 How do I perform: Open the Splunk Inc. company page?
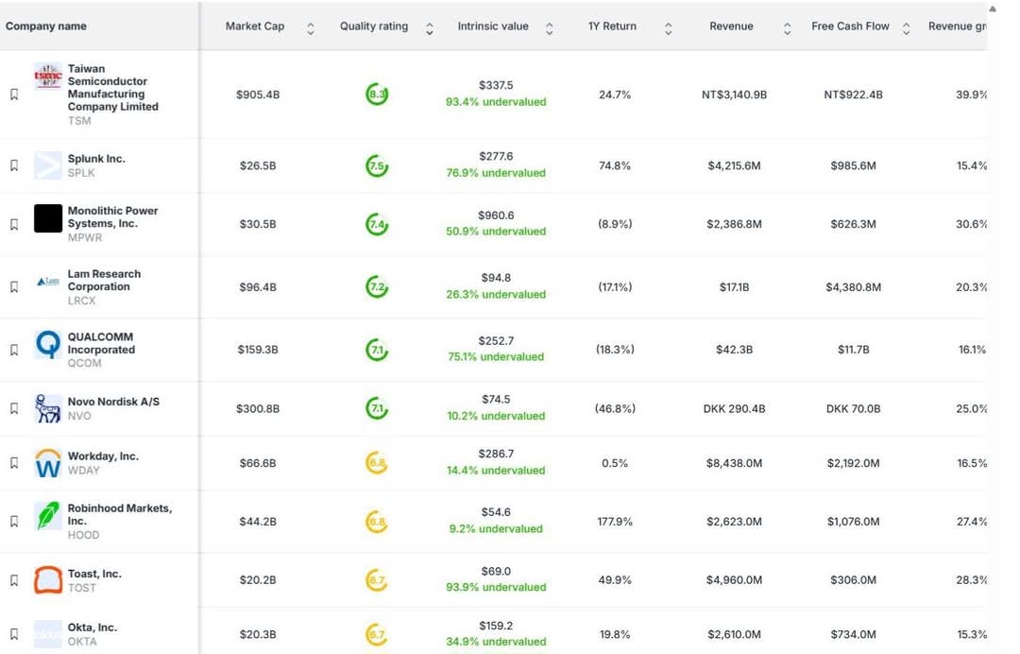96,159
